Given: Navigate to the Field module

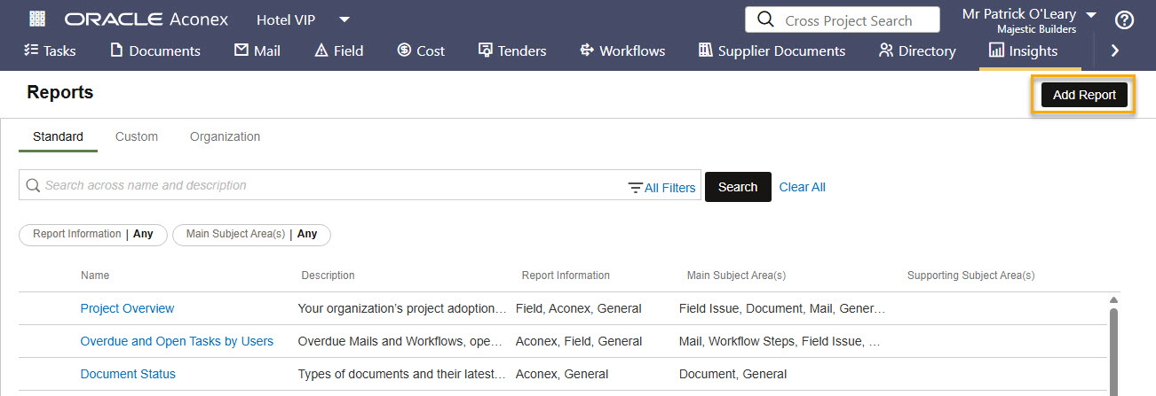Looking at the screenshot, I should click(339, 50).
